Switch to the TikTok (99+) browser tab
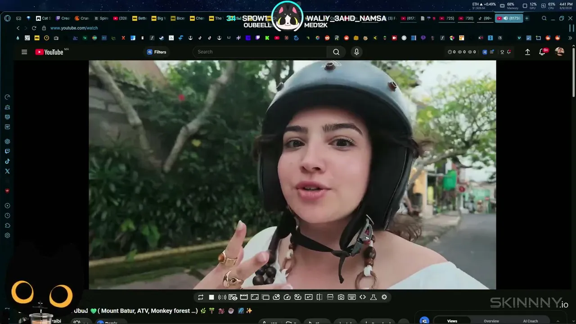 485,18
